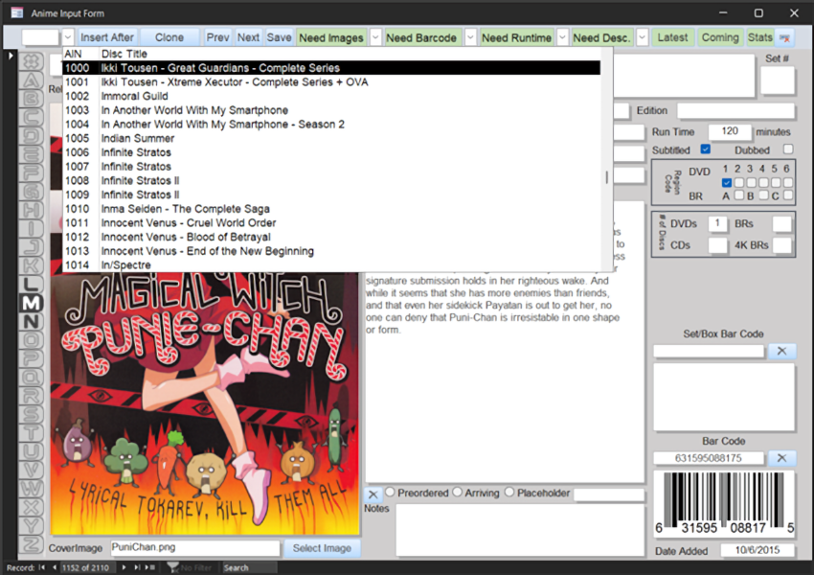Screen dimensions: 814x575
Task: Jump to titles starting with P
Action: point(31,358)
